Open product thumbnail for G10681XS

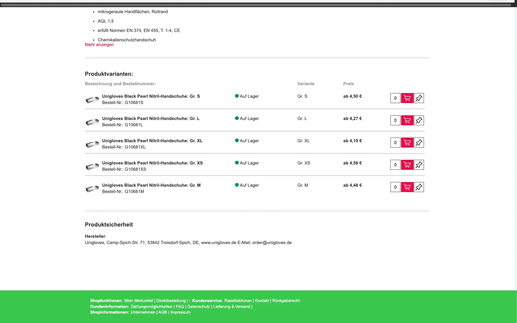92,167
